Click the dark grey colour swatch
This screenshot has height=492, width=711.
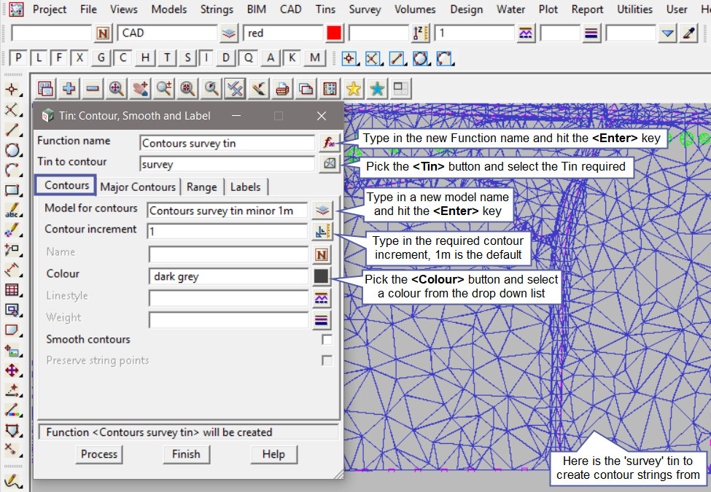pyautogui.click(x=322, y=276)
